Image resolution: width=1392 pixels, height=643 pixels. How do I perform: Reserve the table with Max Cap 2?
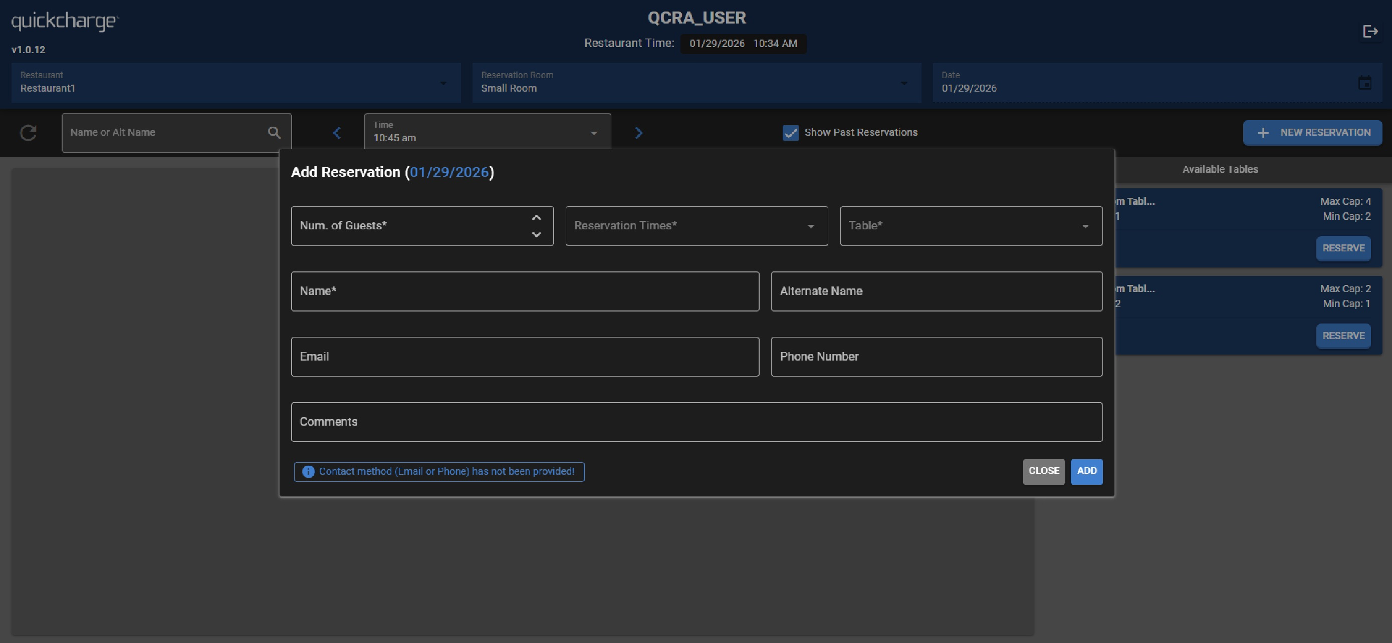pyautogui.click(x=1343, y=336)
